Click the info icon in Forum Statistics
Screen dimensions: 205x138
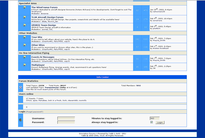pyautogui.click(x=20, y=87)
